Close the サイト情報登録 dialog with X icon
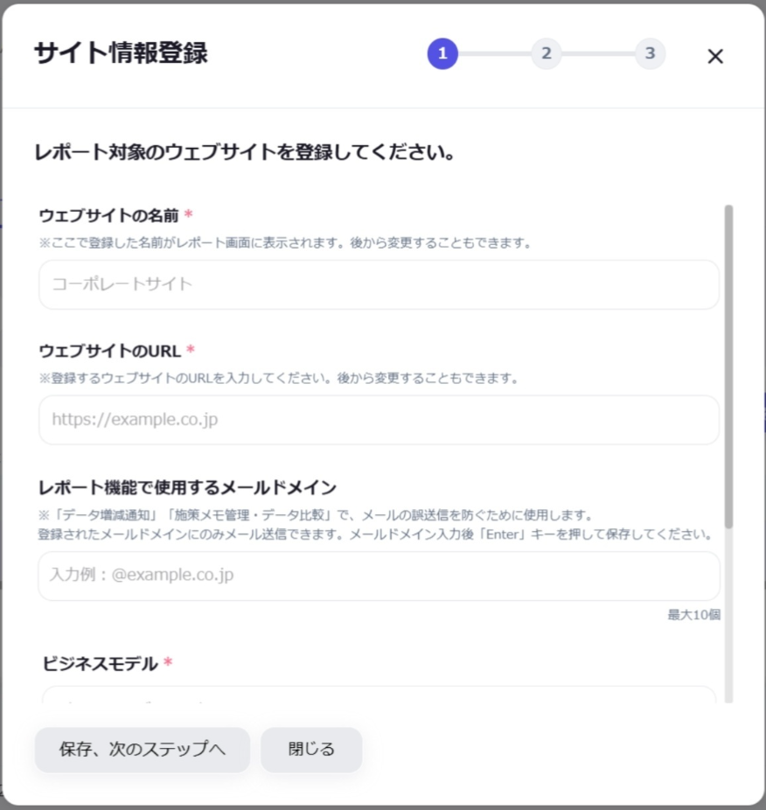The height and width of the screenshot is (810, 766). click(x=715, y=56)
